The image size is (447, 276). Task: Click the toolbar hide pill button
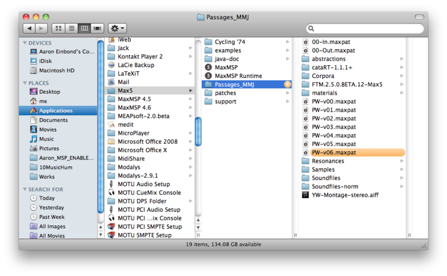(420, 17)
